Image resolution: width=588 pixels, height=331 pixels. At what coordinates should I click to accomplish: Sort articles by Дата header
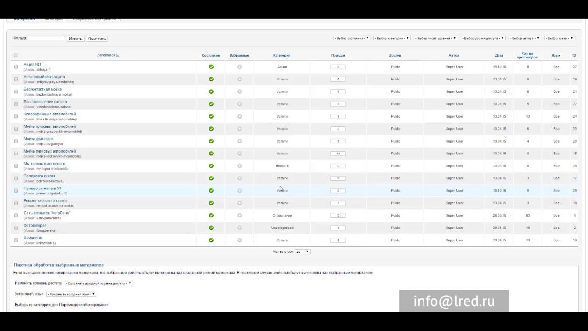(x=499, y=55)
